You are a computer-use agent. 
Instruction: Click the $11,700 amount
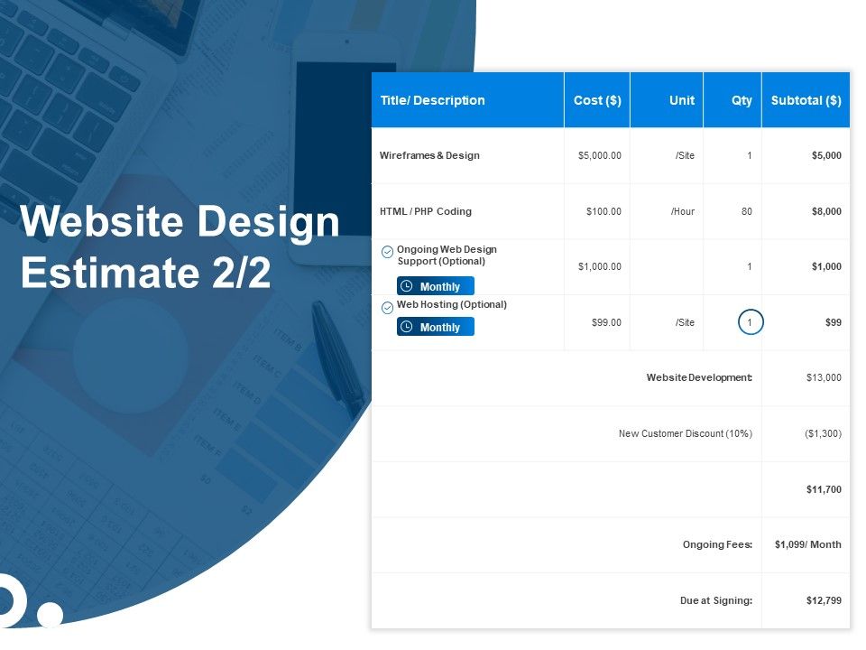point(824,489)
